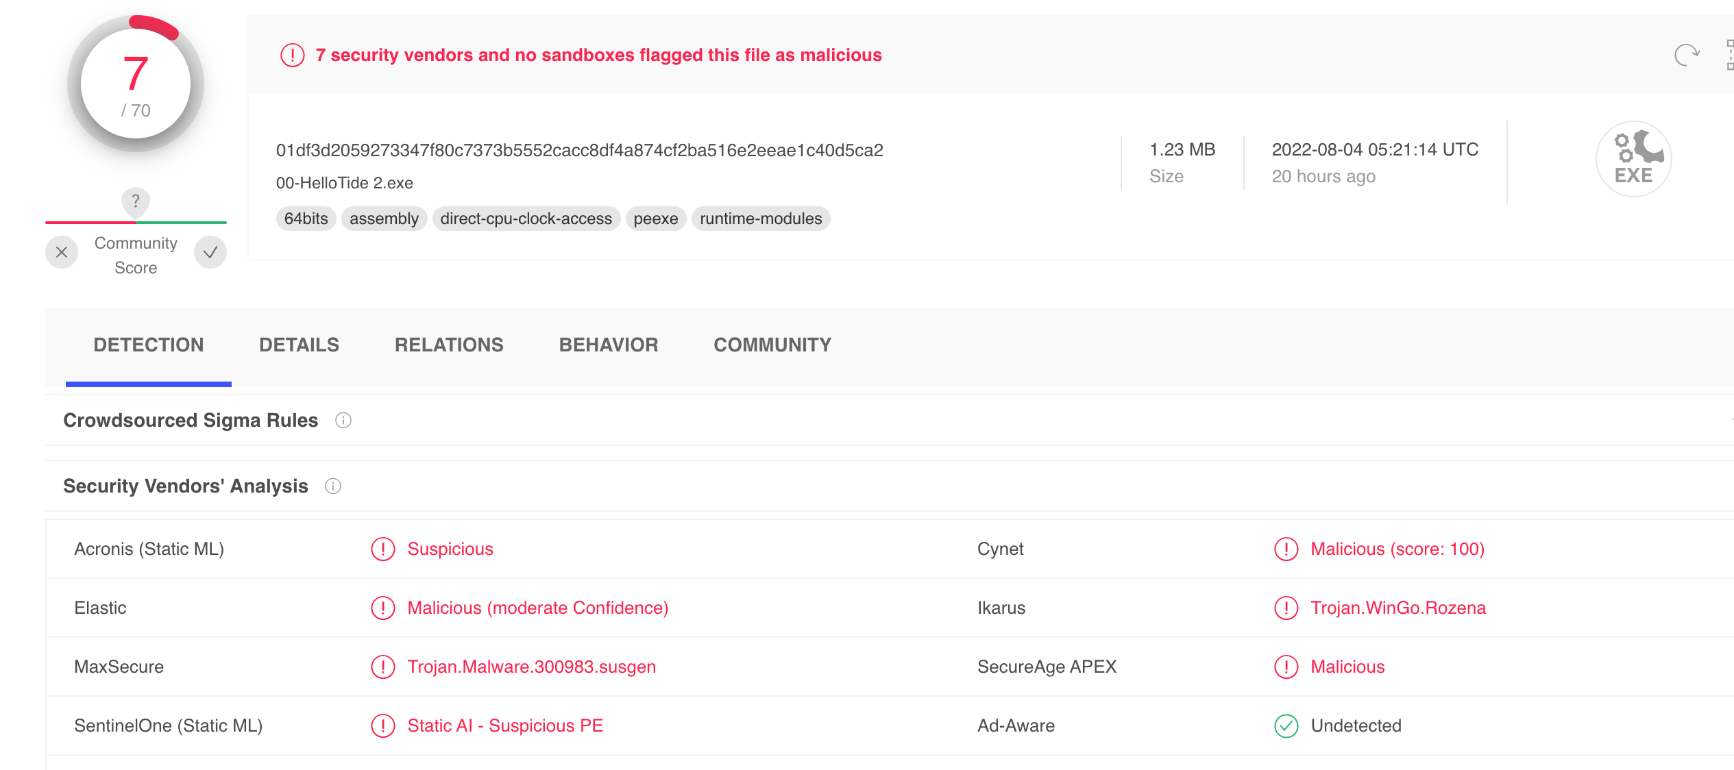Click the 7/70 detection score gauge
Screen dimensions: 1734x770
pos(136,84)
